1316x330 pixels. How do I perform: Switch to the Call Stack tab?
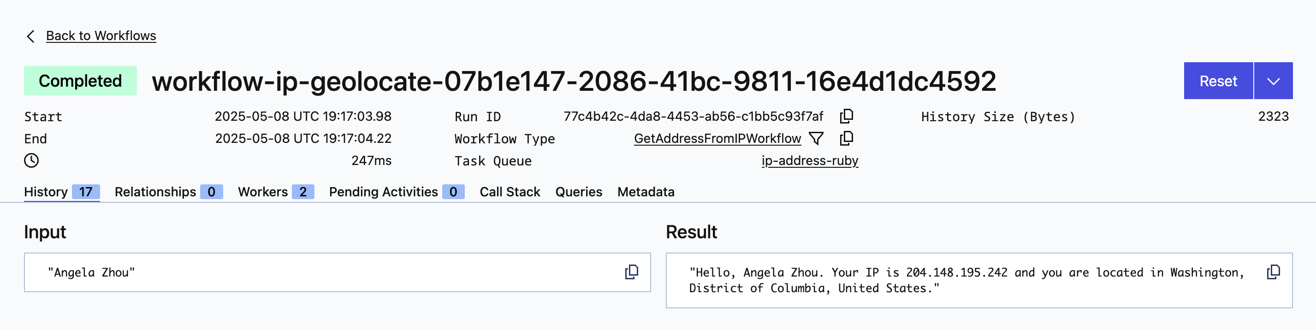510,192
